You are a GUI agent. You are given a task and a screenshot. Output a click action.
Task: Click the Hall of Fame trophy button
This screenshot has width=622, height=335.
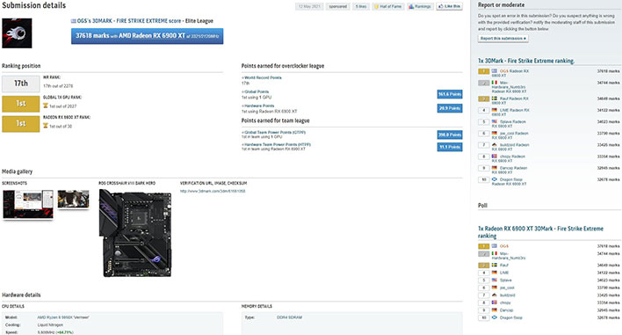point(388,6)
